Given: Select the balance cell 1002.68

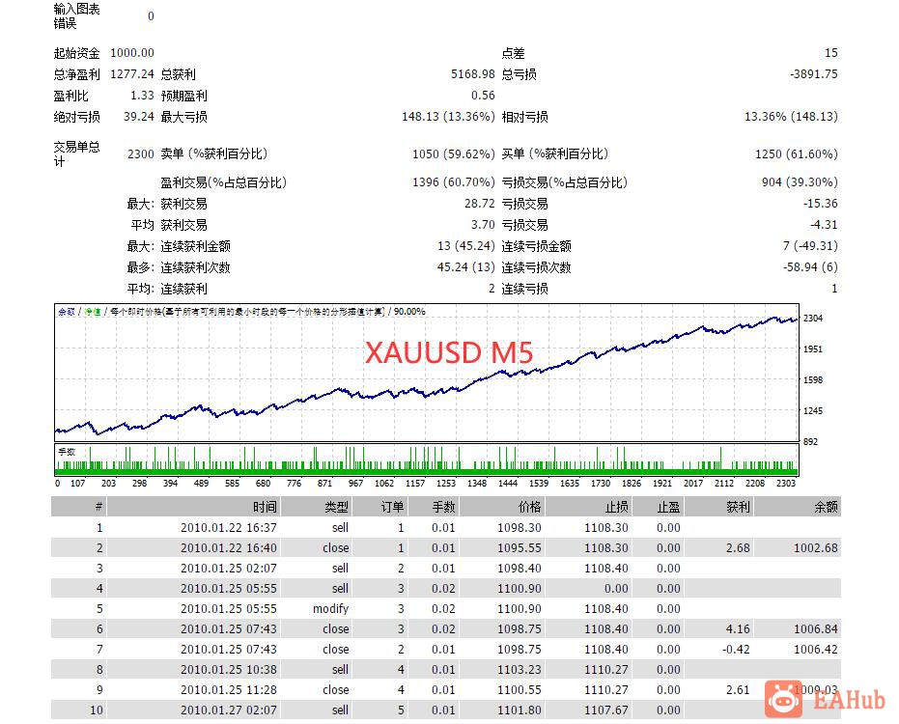Looking at the screenshot, I should pos(816,548).
